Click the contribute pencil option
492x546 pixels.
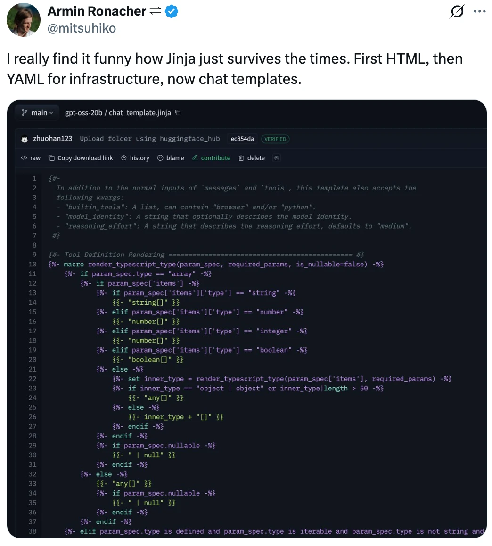[211, 158]
